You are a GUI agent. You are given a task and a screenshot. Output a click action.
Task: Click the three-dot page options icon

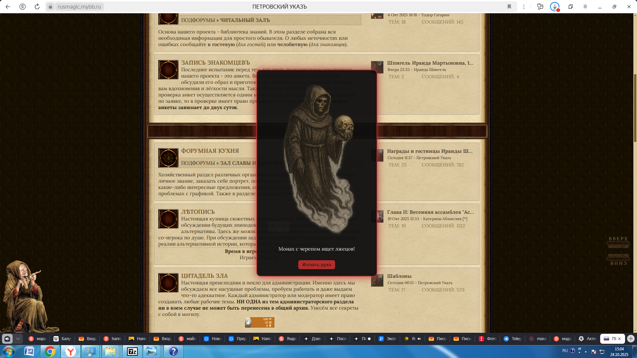pos(524,7)
